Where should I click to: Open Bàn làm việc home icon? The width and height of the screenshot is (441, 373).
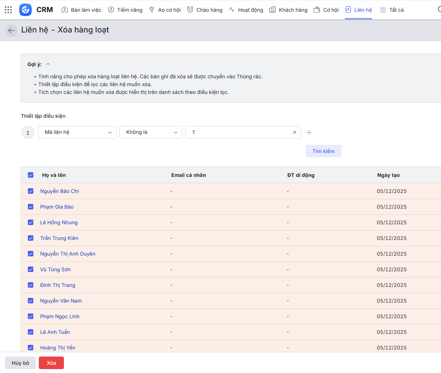(65, 10)
